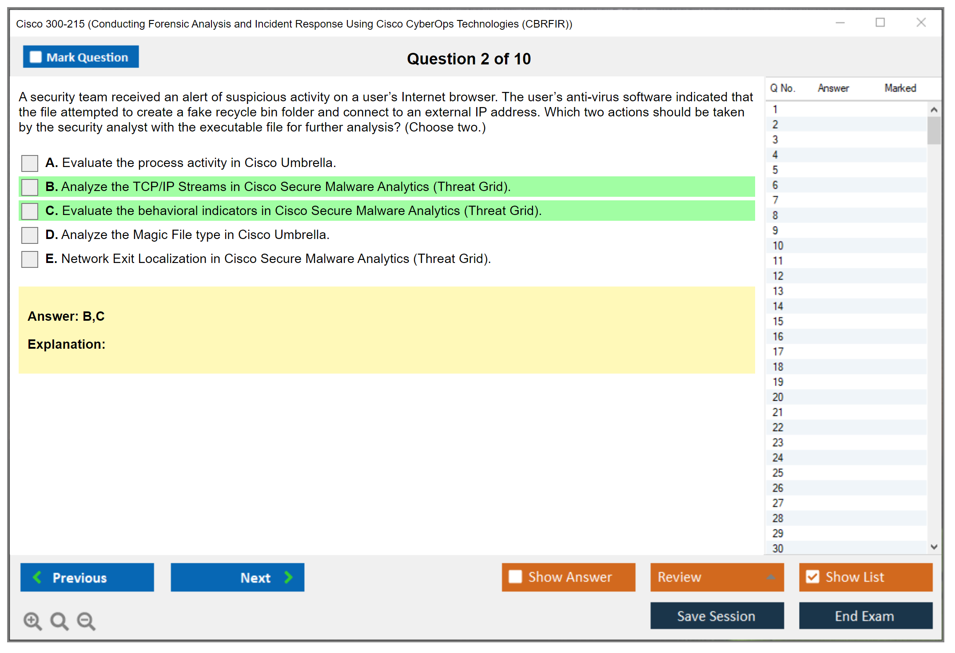The width and height of the screenshot is (955, 653).
Task: Close the exam window
Action: pos(921,23)
